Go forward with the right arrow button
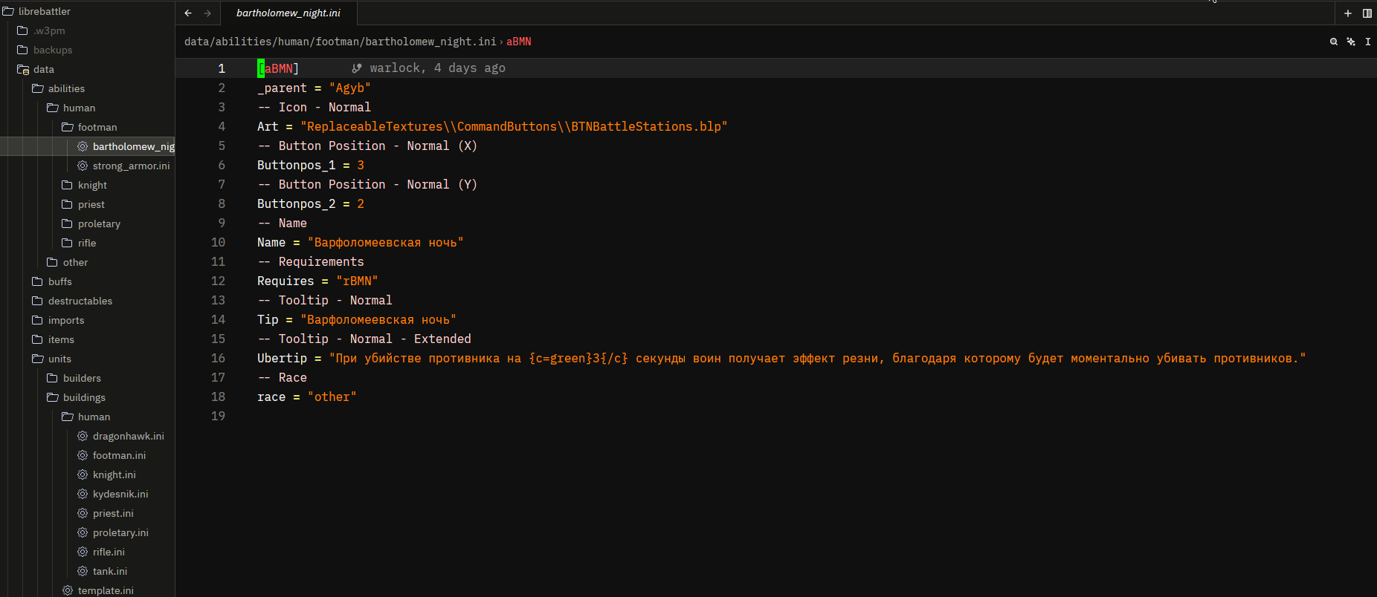1377x597 pixels. point(207,13)
